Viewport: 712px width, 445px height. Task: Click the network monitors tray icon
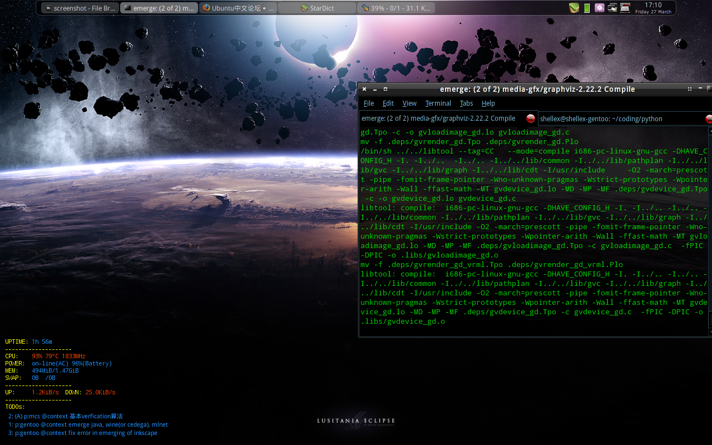pyautogui.click(x=612, y=8)
